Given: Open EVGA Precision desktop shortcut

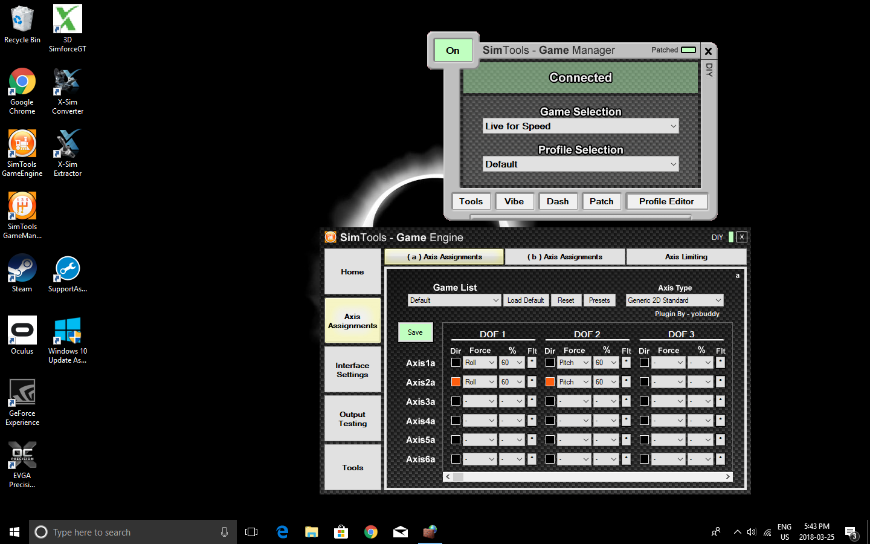Looking at the screenshot, I should click(22, 465).
